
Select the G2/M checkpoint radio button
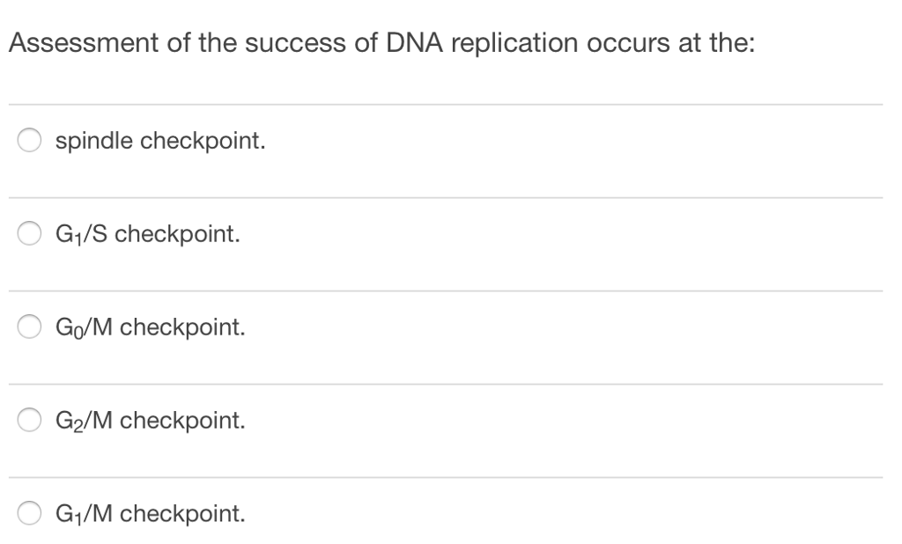coord(28,419)
